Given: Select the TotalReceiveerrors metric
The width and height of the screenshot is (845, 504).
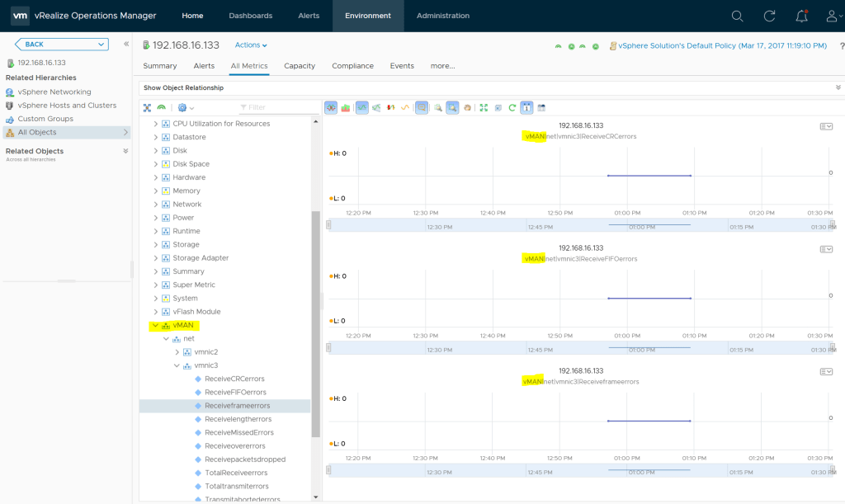Looking at the screenshot, I should pos(236,473).
